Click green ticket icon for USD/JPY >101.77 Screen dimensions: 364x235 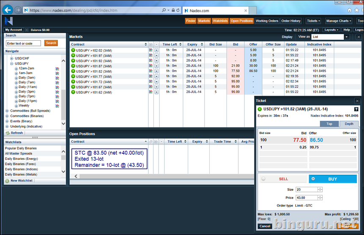[x=73, y=77]
